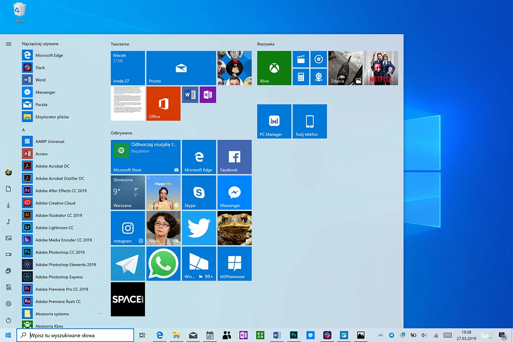Open AAWP Universal in the app list
Image resolution: width=513 pixels, height=342 pixels.
coord(62,142)
